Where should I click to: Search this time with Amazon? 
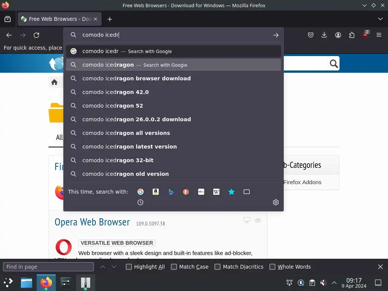tap(156, 192)
